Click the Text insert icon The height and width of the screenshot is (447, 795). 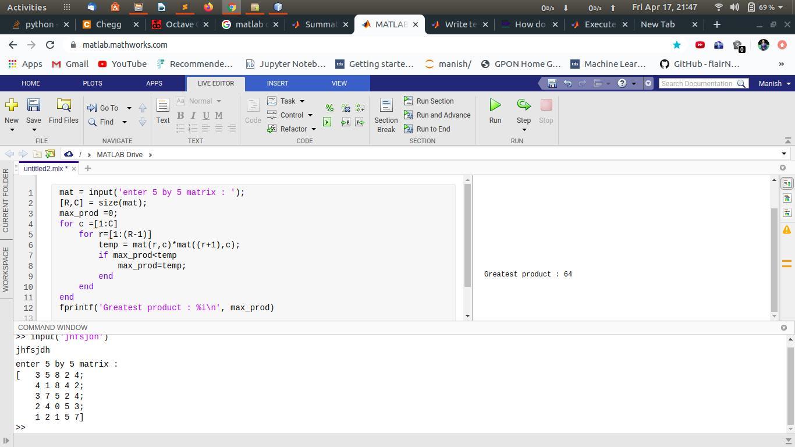click(x=163, y=105)
